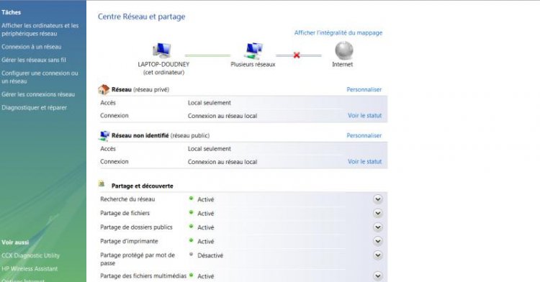Screen dimensions: 540x282
Task: Click gray status dot for Partage protégé par mot de passe
Action: [x=191, y=255]
